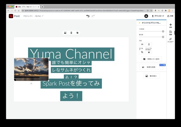Go back in the browser

coord(8,10)
